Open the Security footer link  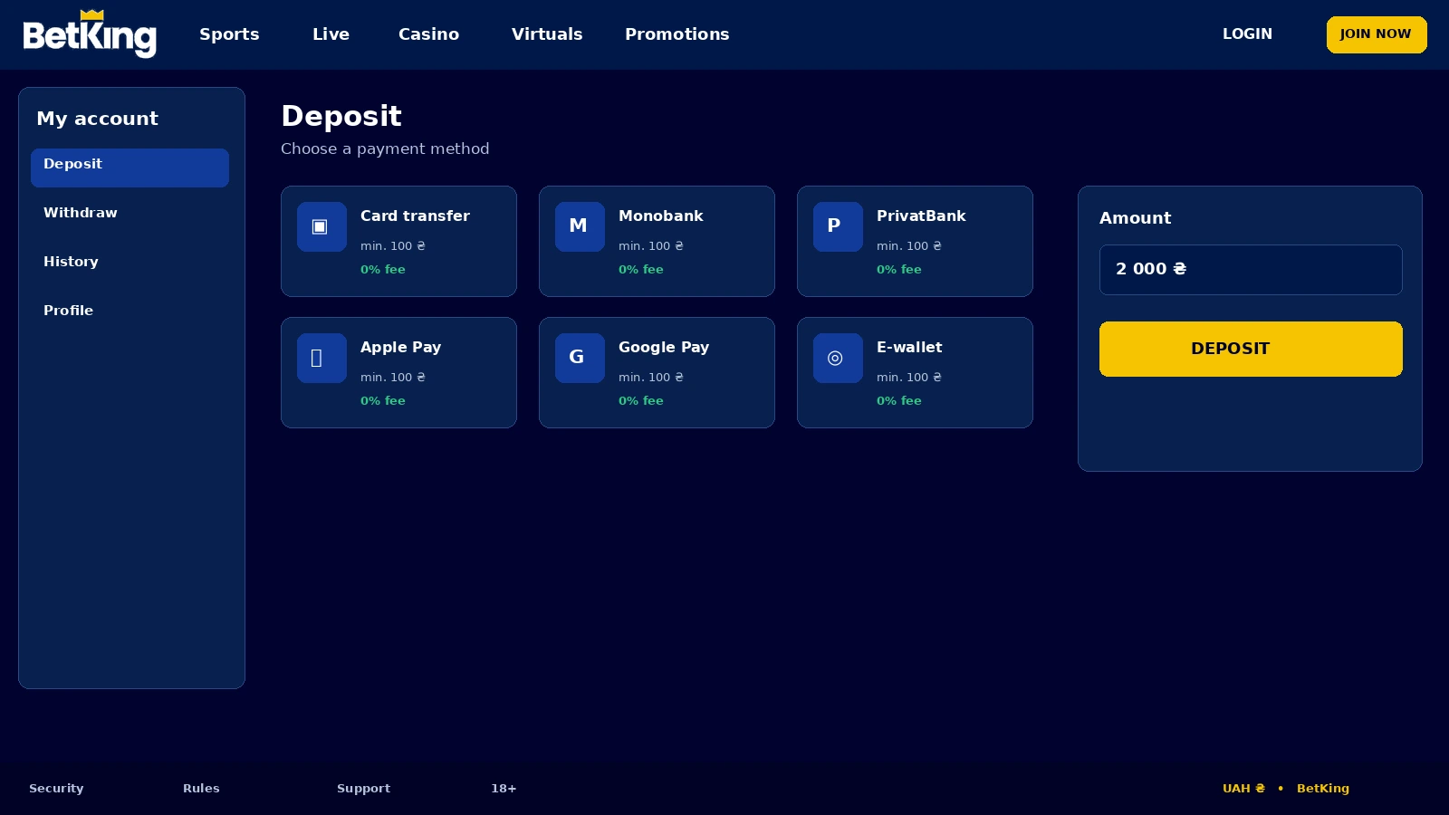pos(56,789)
